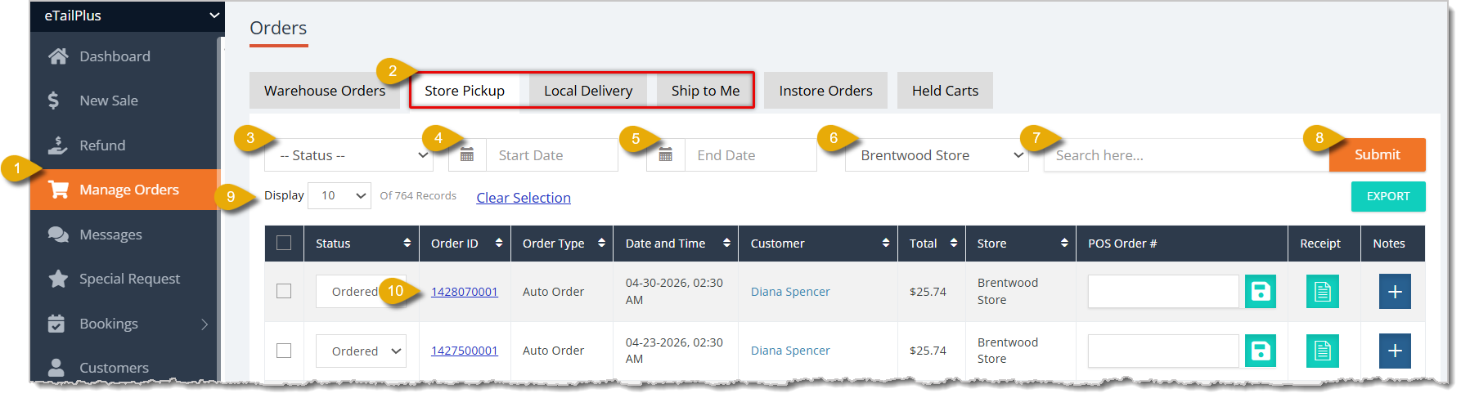Click POS Order field for order 1428070001

pos(1163,292)
